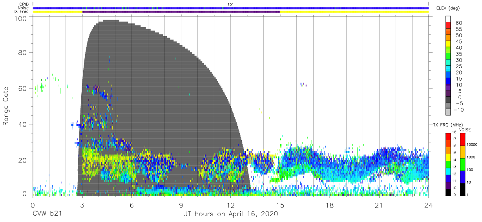Screen dimensions: 482x222
Task: Select the 'ELEV (deg)' colorbar title
Action: pos(448,8)
